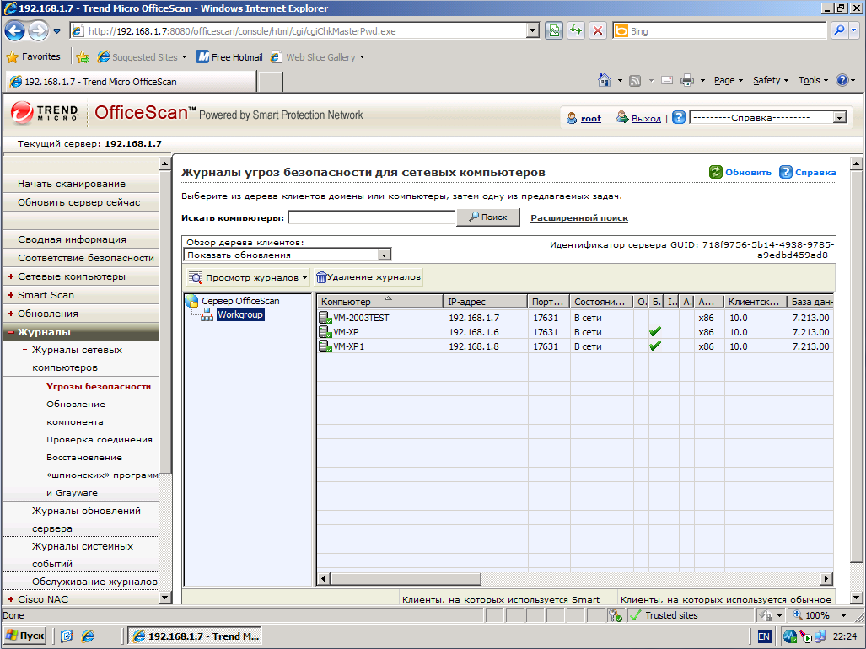
Task: Open Favorites star button
Action: (x=33, y=56)
